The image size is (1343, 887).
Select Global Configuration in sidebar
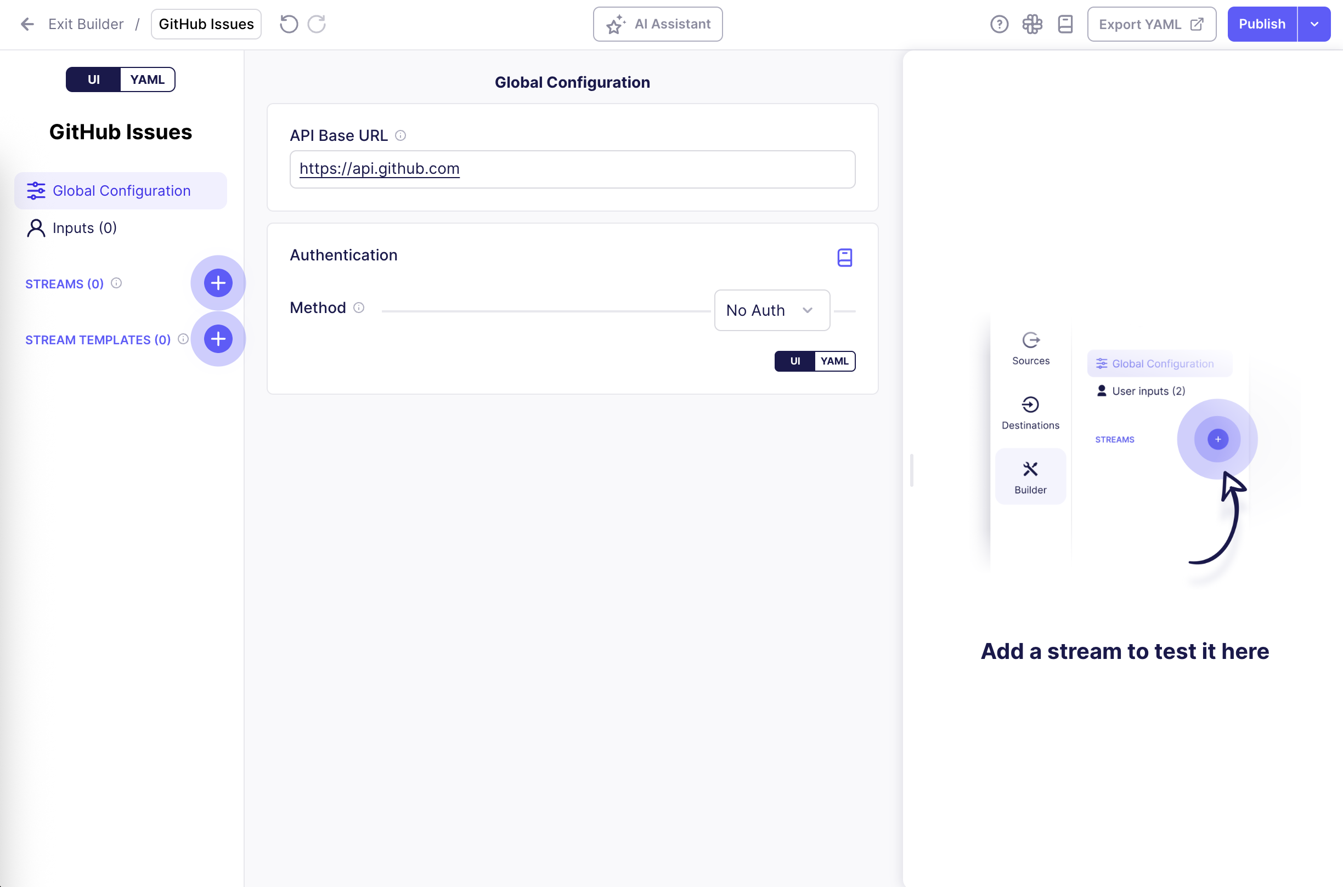coord(121,191)
